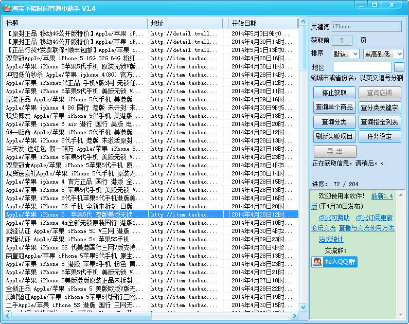Viewport: 409px width, 324px height.
Task: Open the 点此订阅更新 link
Action: [375, 218]
